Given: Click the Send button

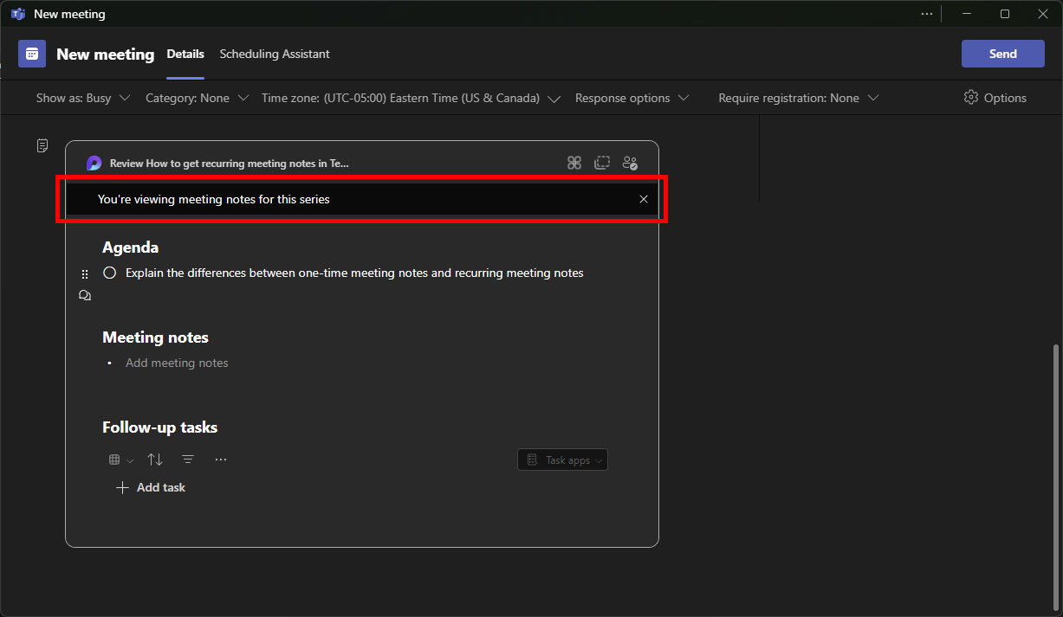Looking at the screenshot, I should 1003,54.
